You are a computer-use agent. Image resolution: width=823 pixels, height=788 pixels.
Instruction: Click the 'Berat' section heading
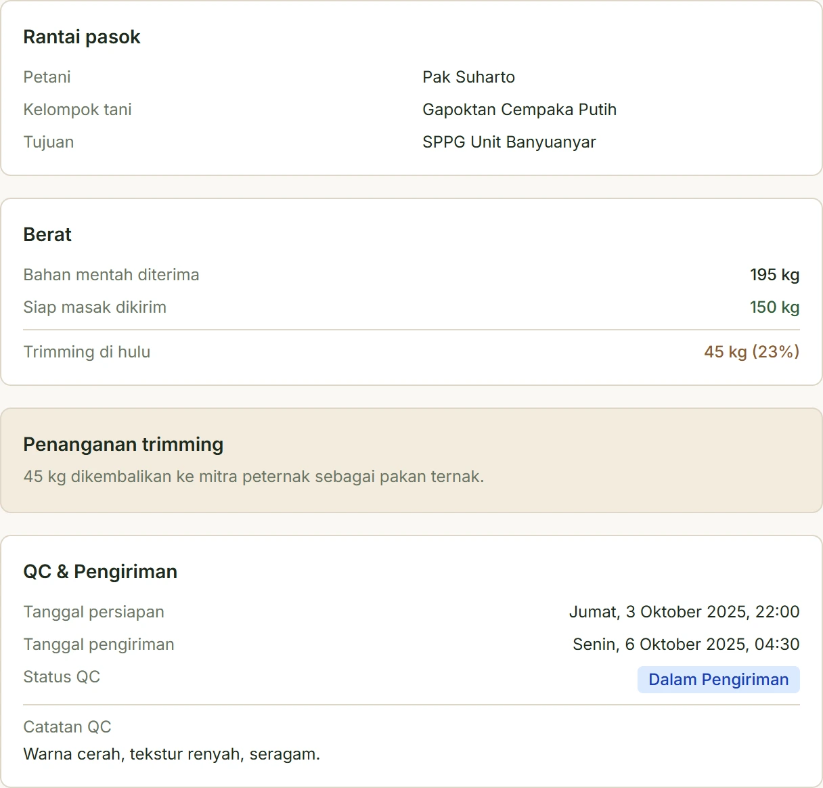(x=47, y=235)
